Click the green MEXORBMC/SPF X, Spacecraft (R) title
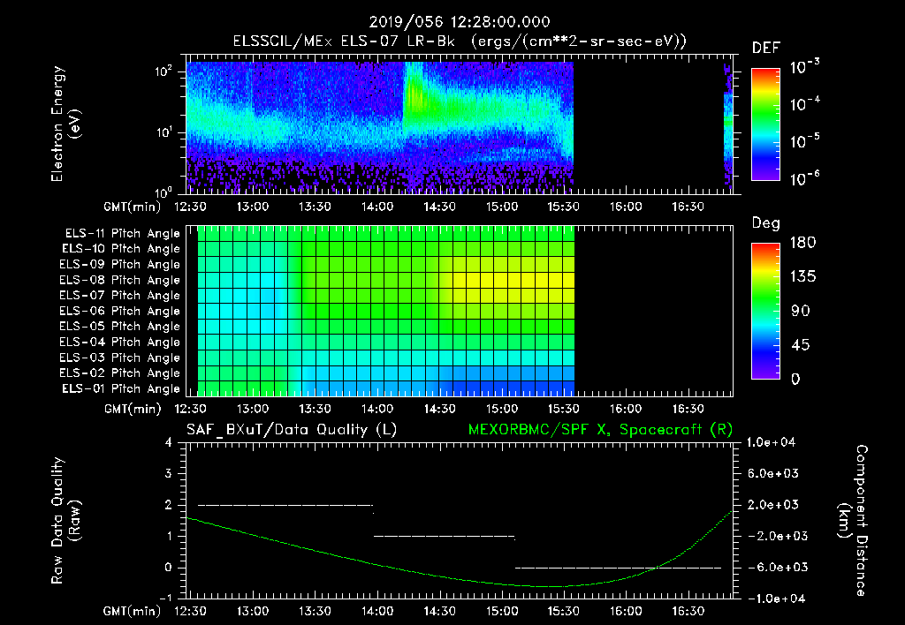The width and height of the screenshot is (905, 625). 600,430
